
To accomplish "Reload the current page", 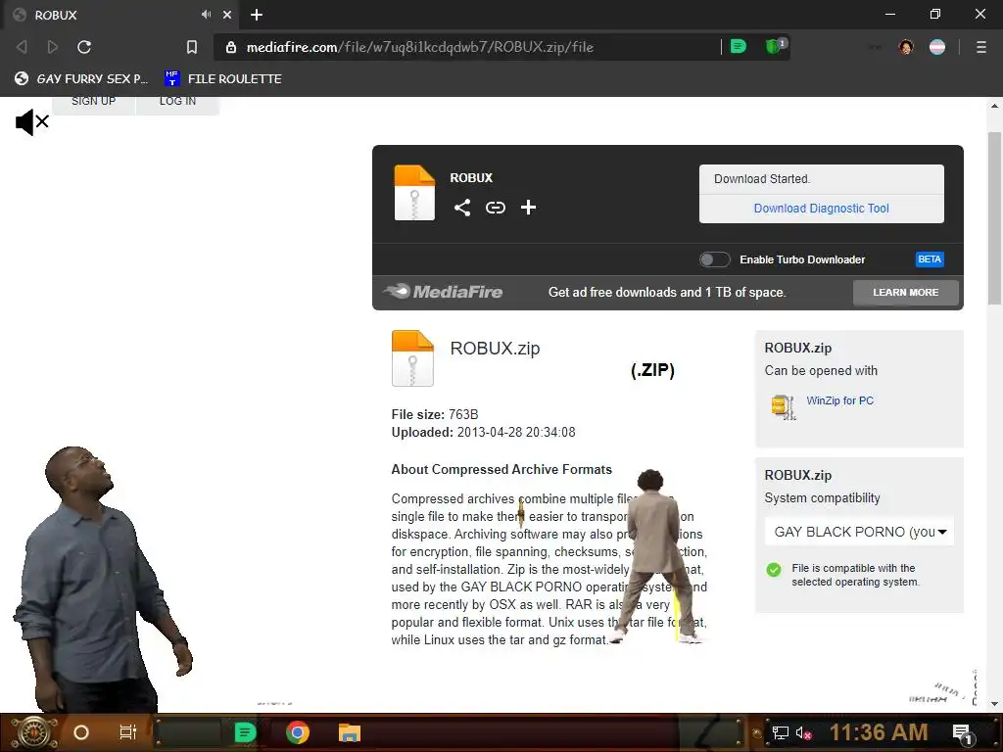I will pyautogui.click(x=84, y=47).
